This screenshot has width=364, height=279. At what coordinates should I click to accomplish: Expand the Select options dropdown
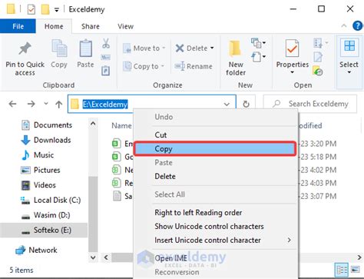pos(349,56)
